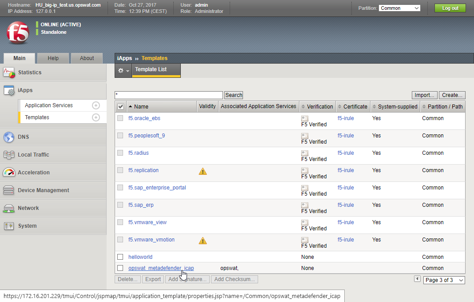Click plus icon next to Templates
The width and height of the screenshot is (474, 302).
(x=96, y=117)
